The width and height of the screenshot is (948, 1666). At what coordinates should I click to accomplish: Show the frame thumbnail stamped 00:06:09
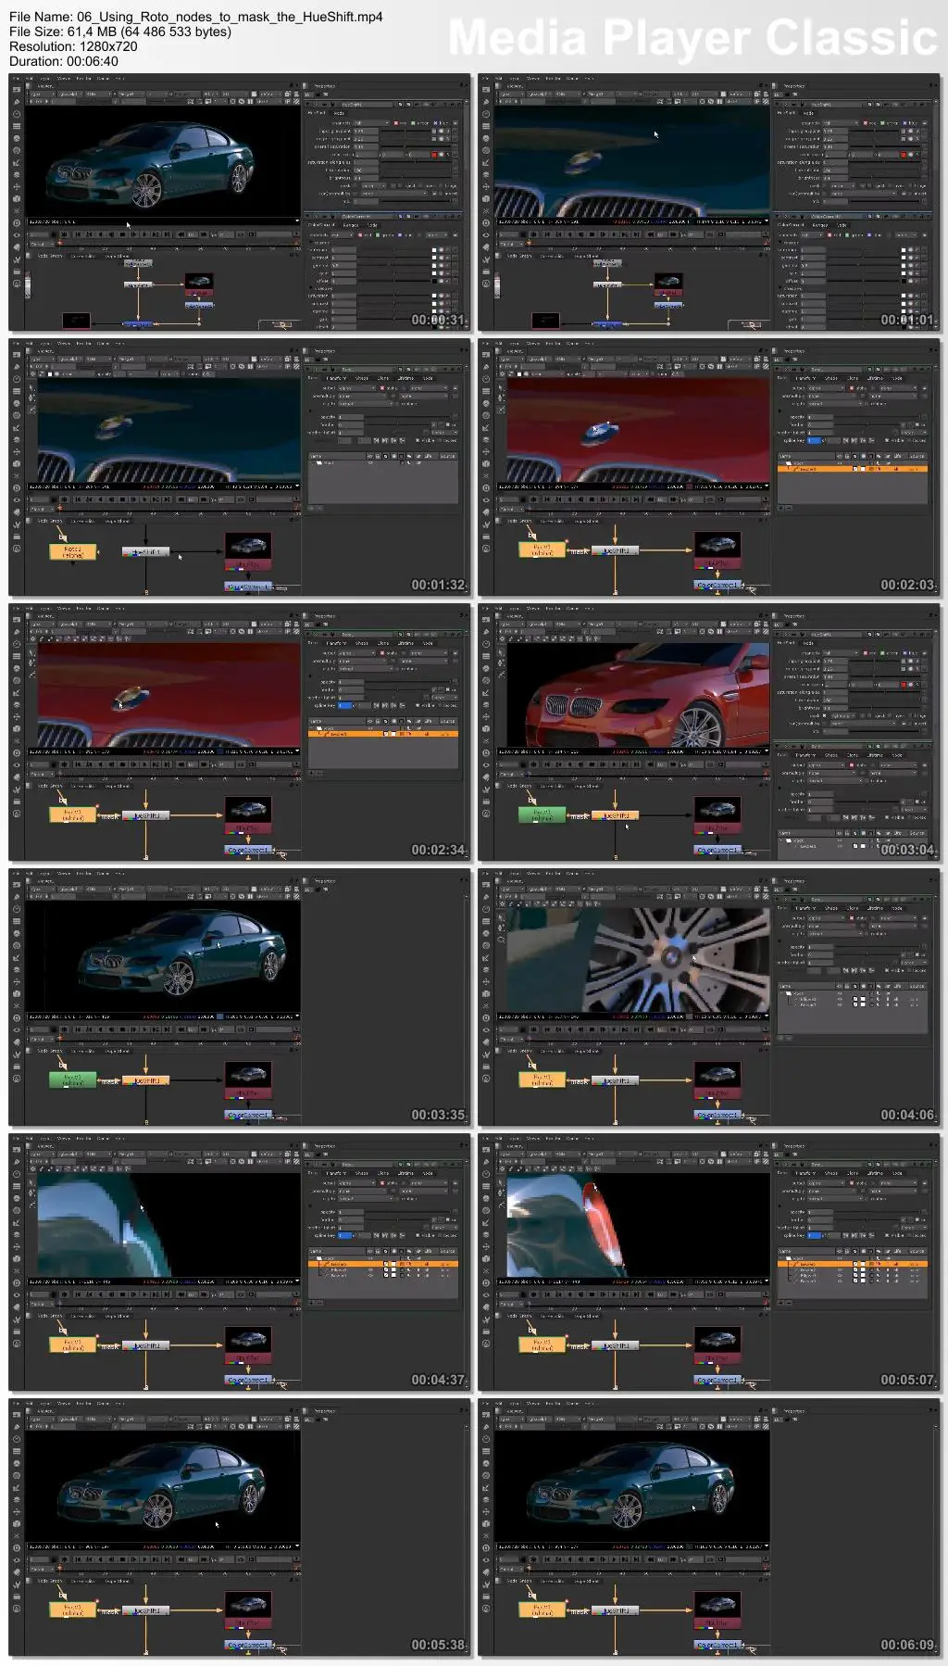pos(709,1527)
